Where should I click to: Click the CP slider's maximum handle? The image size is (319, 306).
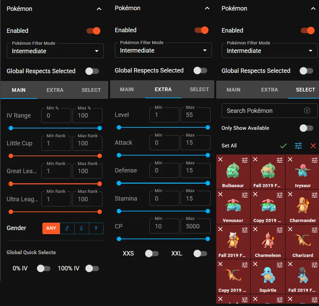tap(208, 239)
